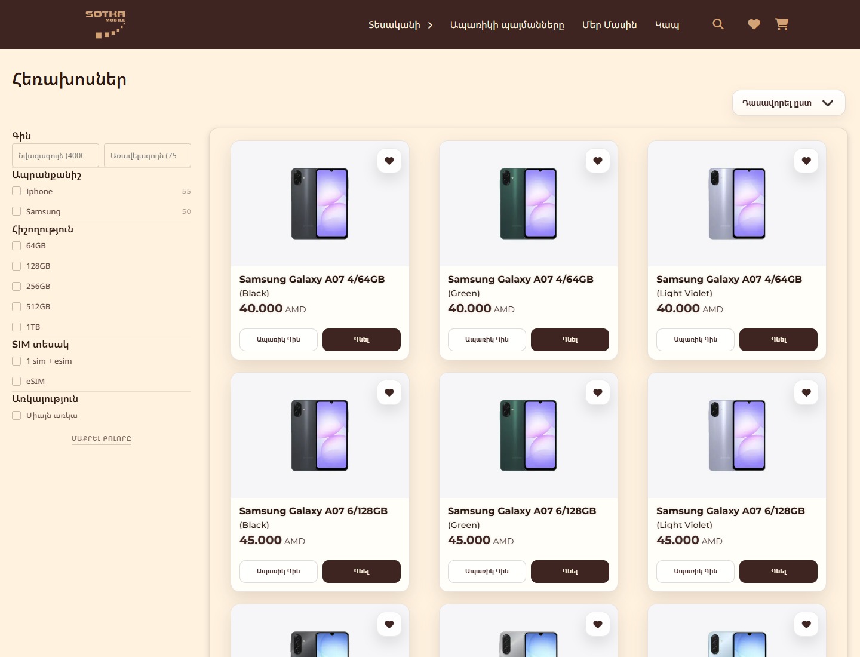Screen dimensions: 860x657
Task: Enable the 256GB memory filter
Action: coord(17,286)
